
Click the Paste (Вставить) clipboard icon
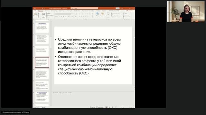(x=35, y=14)
